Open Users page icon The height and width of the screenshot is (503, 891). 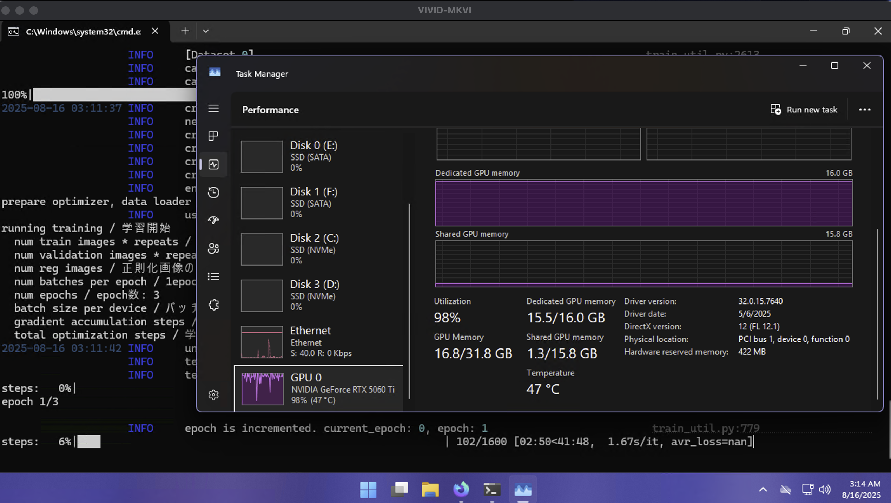coord(213,248)
